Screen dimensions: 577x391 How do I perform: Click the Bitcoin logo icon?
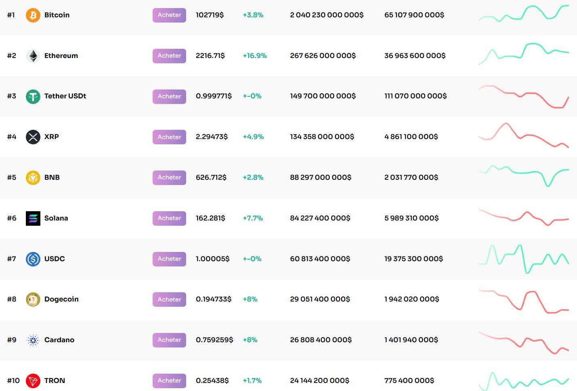pyautogui.click(x=33, y=15)
